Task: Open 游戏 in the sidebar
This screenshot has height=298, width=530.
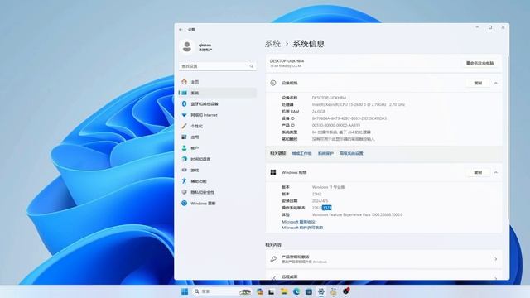Action: pyautogui.click(x=217, y=170)
